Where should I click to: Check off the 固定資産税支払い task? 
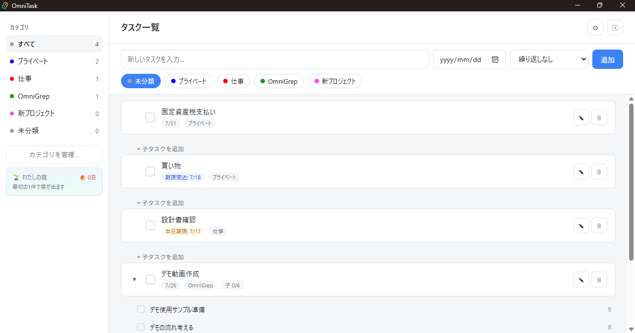click(x=150, y=117)
